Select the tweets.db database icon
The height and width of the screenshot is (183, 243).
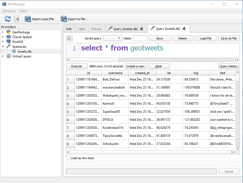tap(14, 52)
